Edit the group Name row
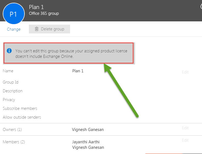The height and width of the screenshot is (154, 202). (185, 72)
